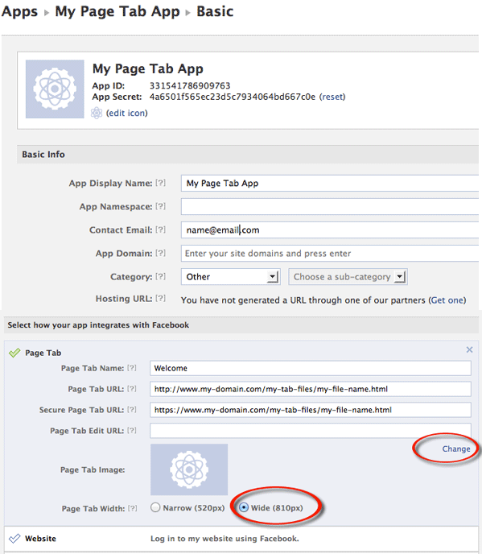Viewport: 482px width, 554px height.
Task: Open the Choose a sub-category dropdown
Action: (348, 277)
